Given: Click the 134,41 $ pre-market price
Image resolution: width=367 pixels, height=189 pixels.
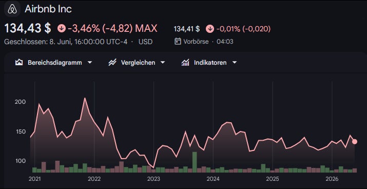Looking at the screenshot, I should point(187,29).
